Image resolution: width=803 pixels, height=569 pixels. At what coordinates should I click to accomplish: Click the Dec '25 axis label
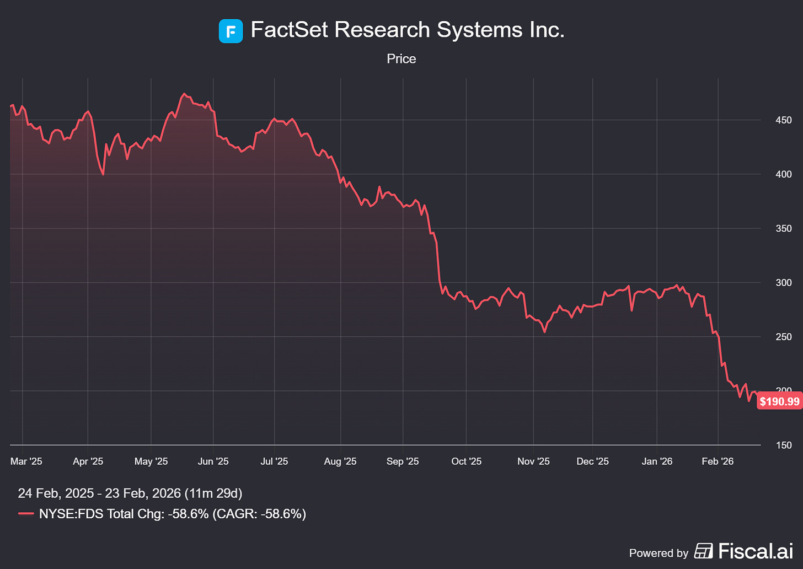click(x=592, y=461)
